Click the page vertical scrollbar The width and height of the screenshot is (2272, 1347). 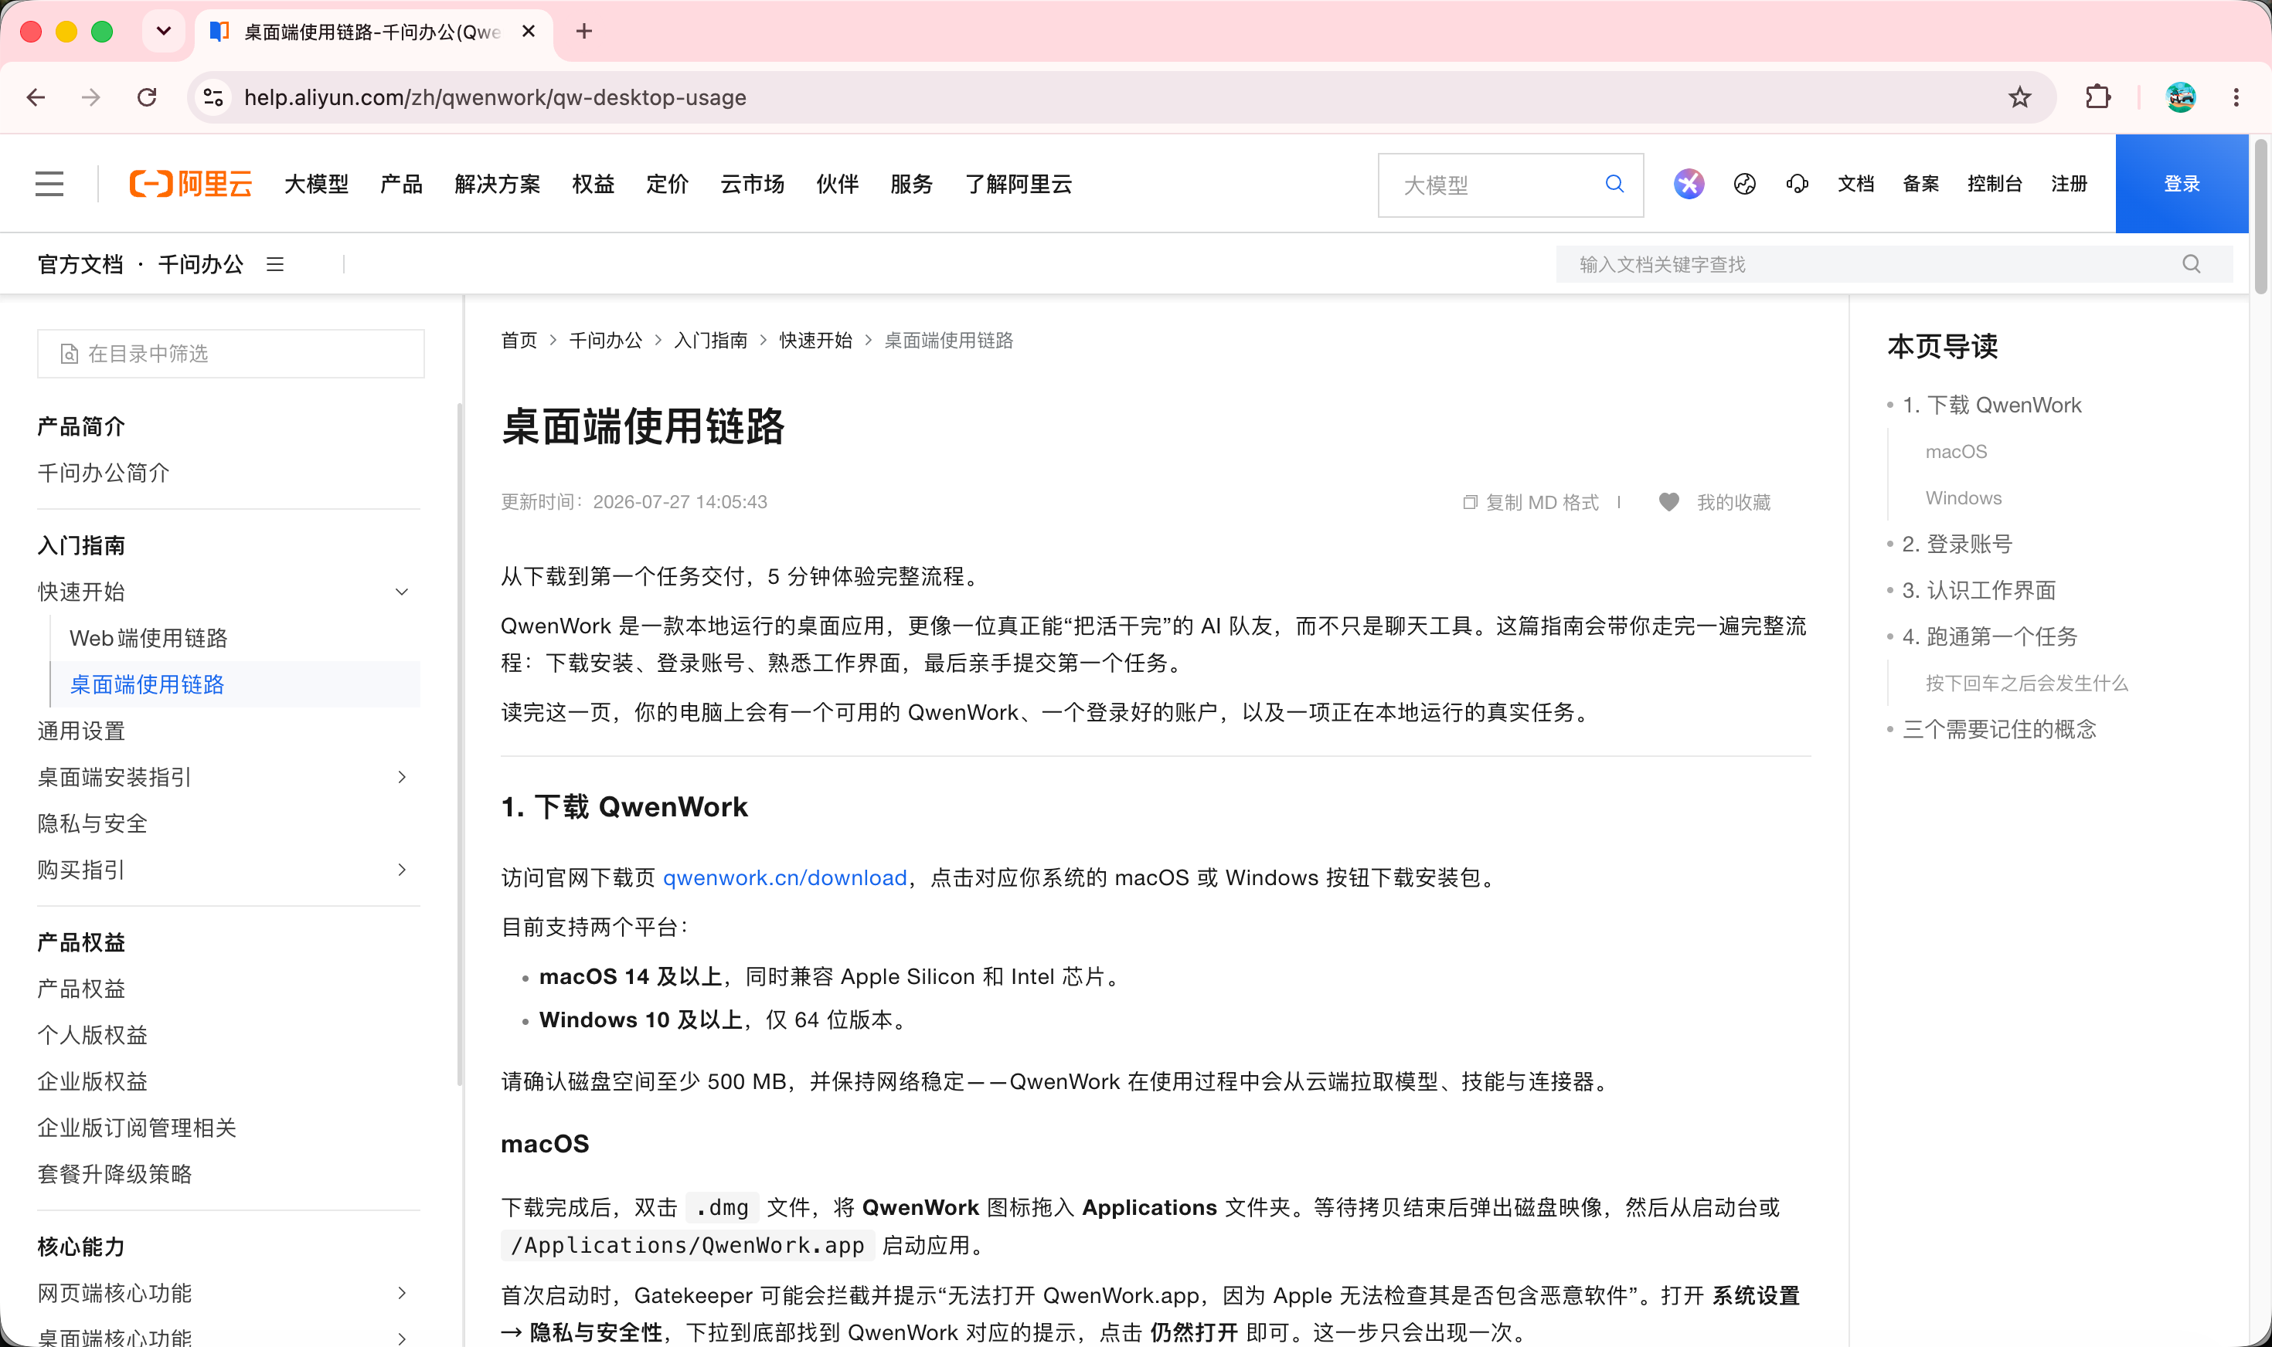[2260, 218]
